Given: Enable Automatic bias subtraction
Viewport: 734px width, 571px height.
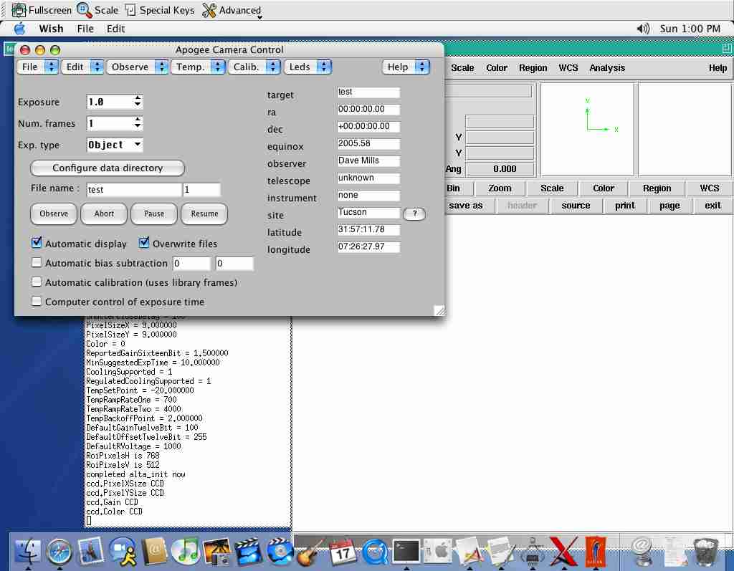Looking at the screenshot, I should tap(37, 262).
